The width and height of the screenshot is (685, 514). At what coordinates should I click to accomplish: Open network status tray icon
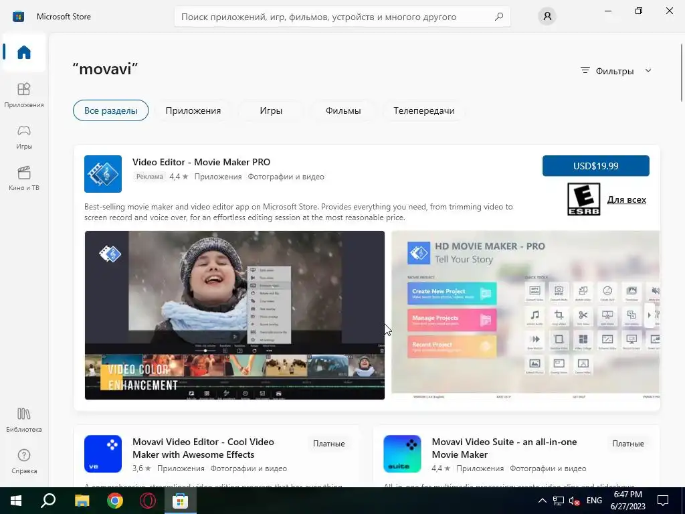click(x=559, y=501)
